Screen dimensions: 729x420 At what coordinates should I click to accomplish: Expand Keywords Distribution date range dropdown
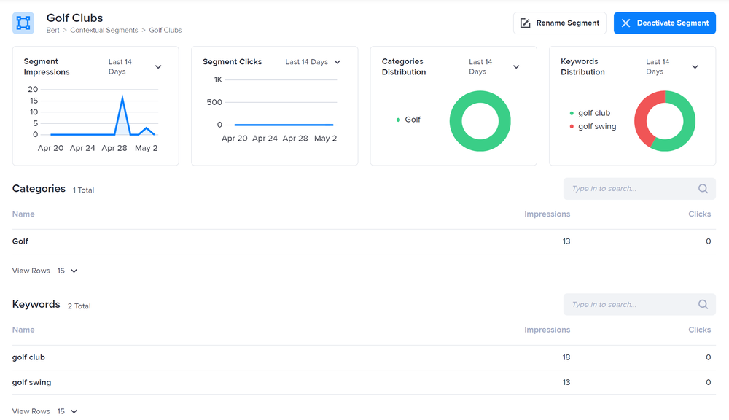[695, 67]
